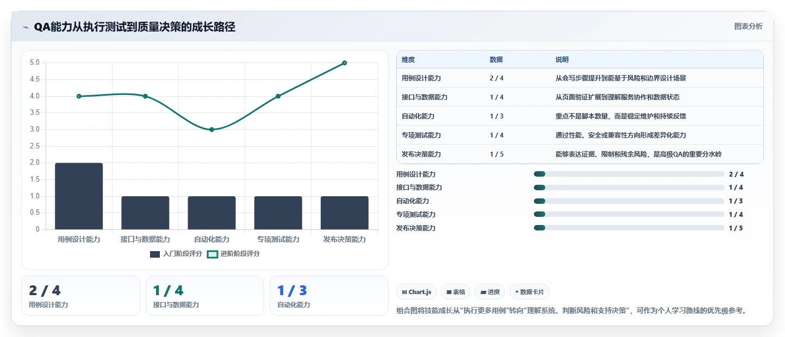Click the 数据 column header
This screenshot has height=337, width=785.
tap(496, 60)
